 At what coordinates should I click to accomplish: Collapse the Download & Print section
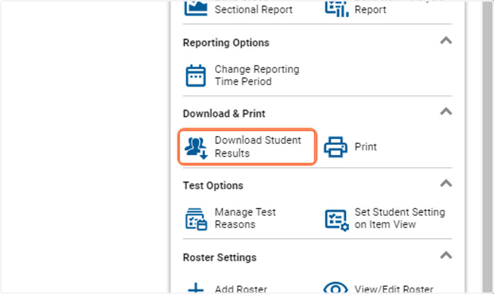pos(446,111)
